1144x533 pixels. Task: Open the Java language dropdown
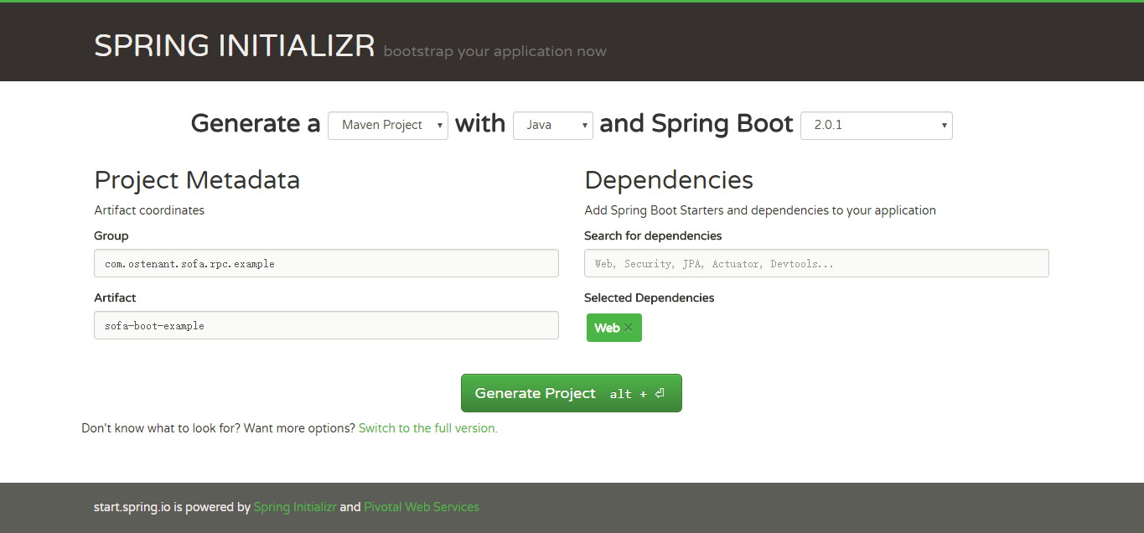click(x=553, y=125)
